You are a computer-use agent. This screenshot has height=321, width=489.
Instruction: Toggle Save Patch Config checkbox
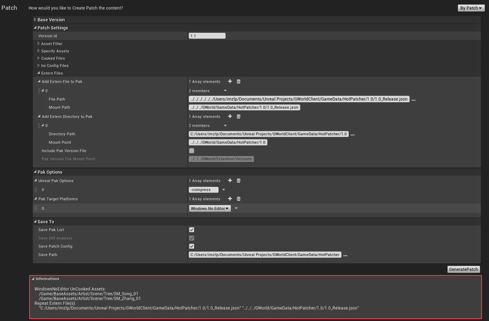coord(192,246)
